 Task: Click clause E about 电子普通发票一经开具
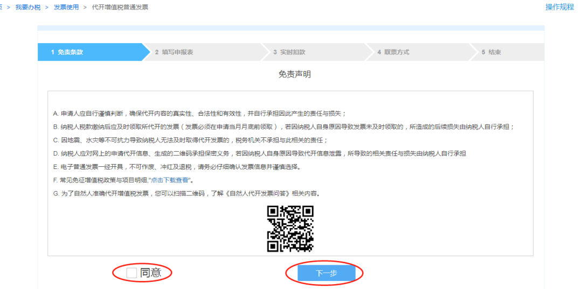(176, 167)
